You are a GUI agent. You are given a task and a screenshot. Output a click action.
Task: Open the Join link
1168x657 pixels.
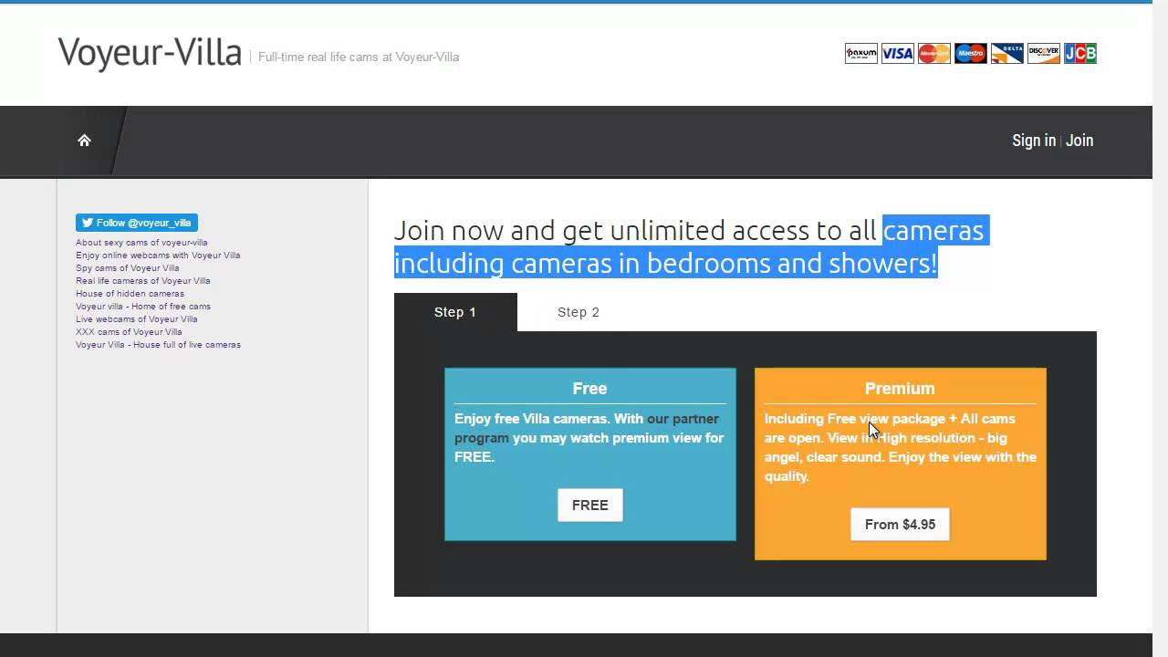tap(1079, 141)
